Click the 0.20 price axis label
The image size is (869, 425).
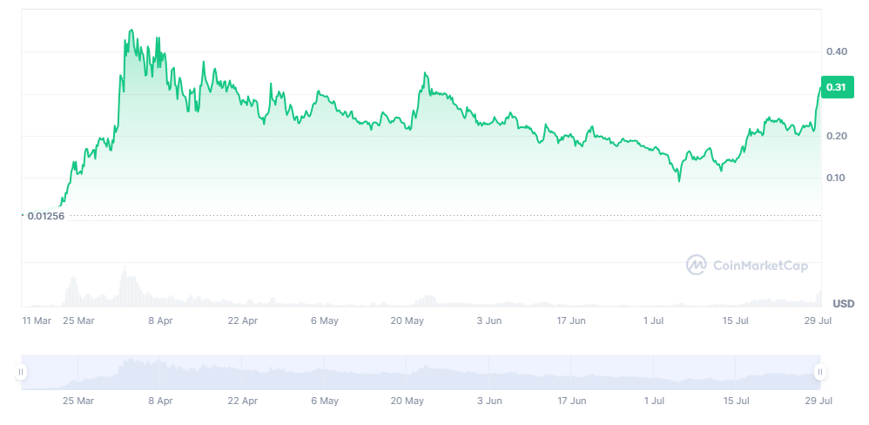(836, 136)
